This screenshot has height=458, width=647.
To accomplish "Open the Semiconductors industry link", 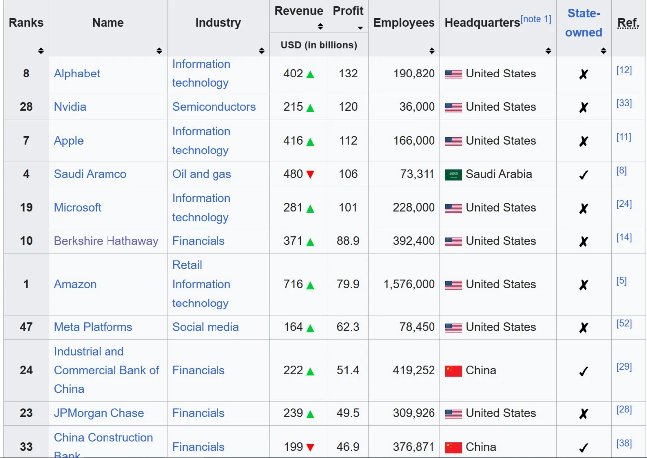I will [x=214, y=107].
